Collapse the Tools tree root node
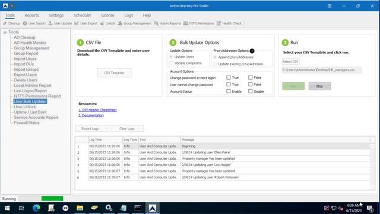Screen dimensions: 380x214 click(5, 32)
